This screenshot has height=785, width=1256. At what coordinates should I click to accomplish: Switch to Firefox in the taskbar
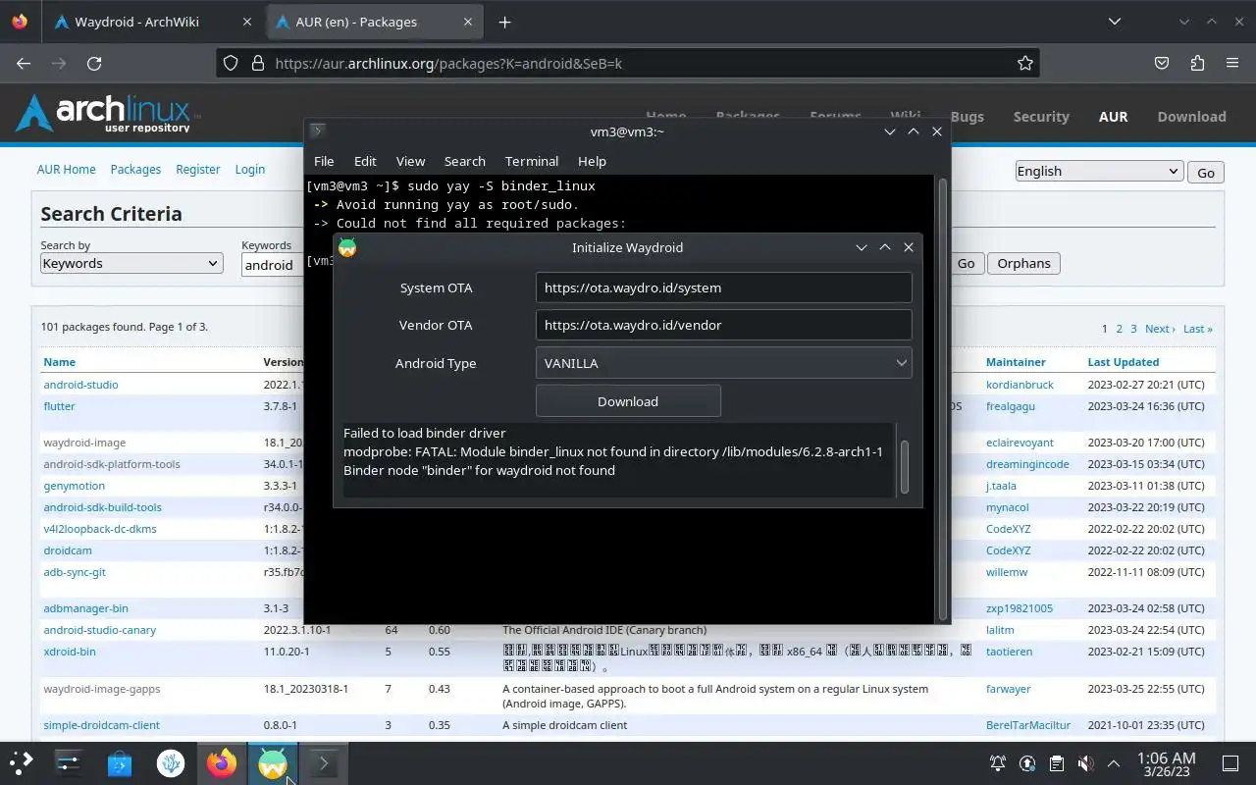(222, 762)
